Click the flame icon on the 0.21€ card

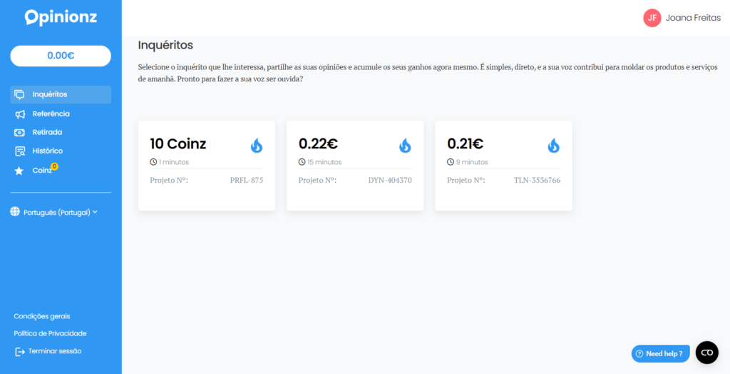coord(553,146)
